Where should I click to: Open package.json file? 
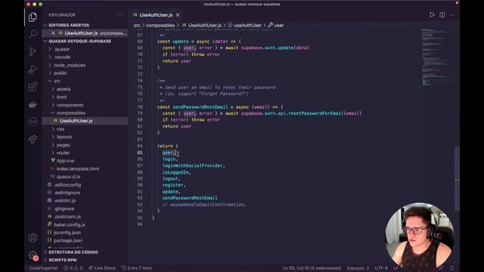[x=68, y=240]
